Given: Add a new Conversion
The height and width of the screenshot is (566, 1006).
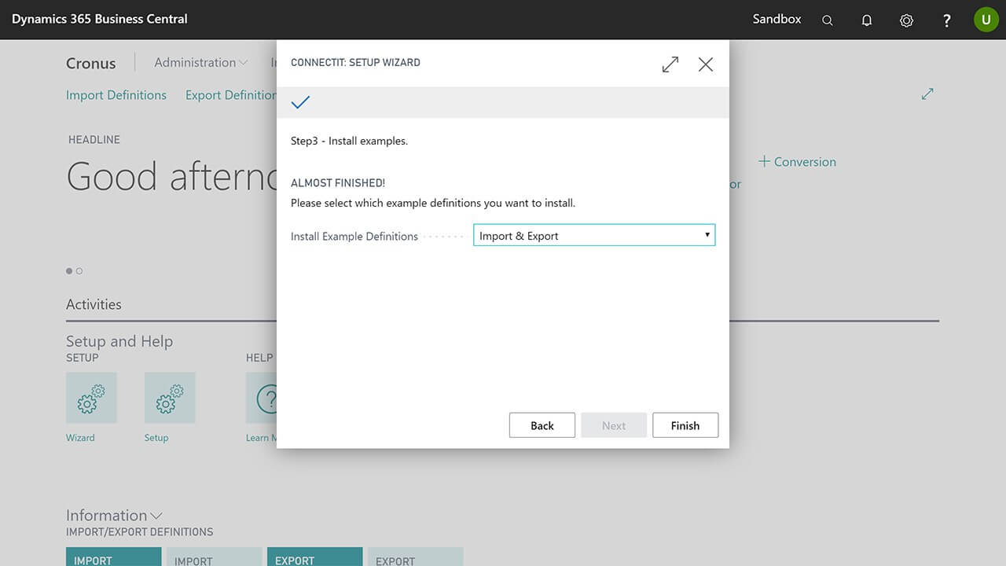Looking at the screenshot, I should click(x=797, y=162).
